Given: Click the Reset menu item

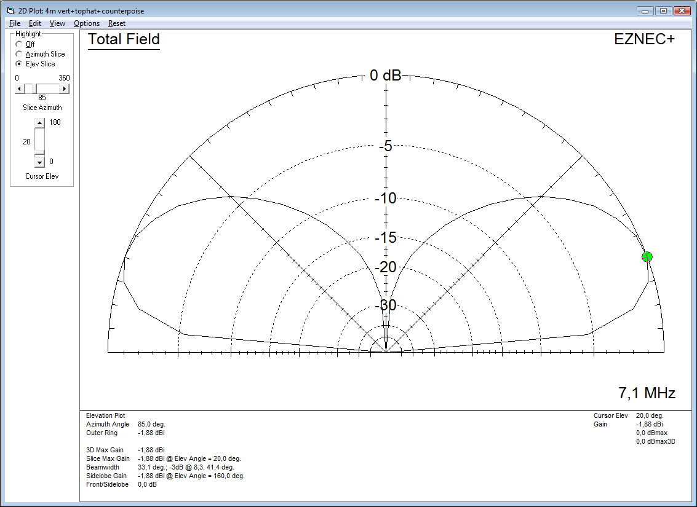Looking at the screenshot, I should coord(117,23).
